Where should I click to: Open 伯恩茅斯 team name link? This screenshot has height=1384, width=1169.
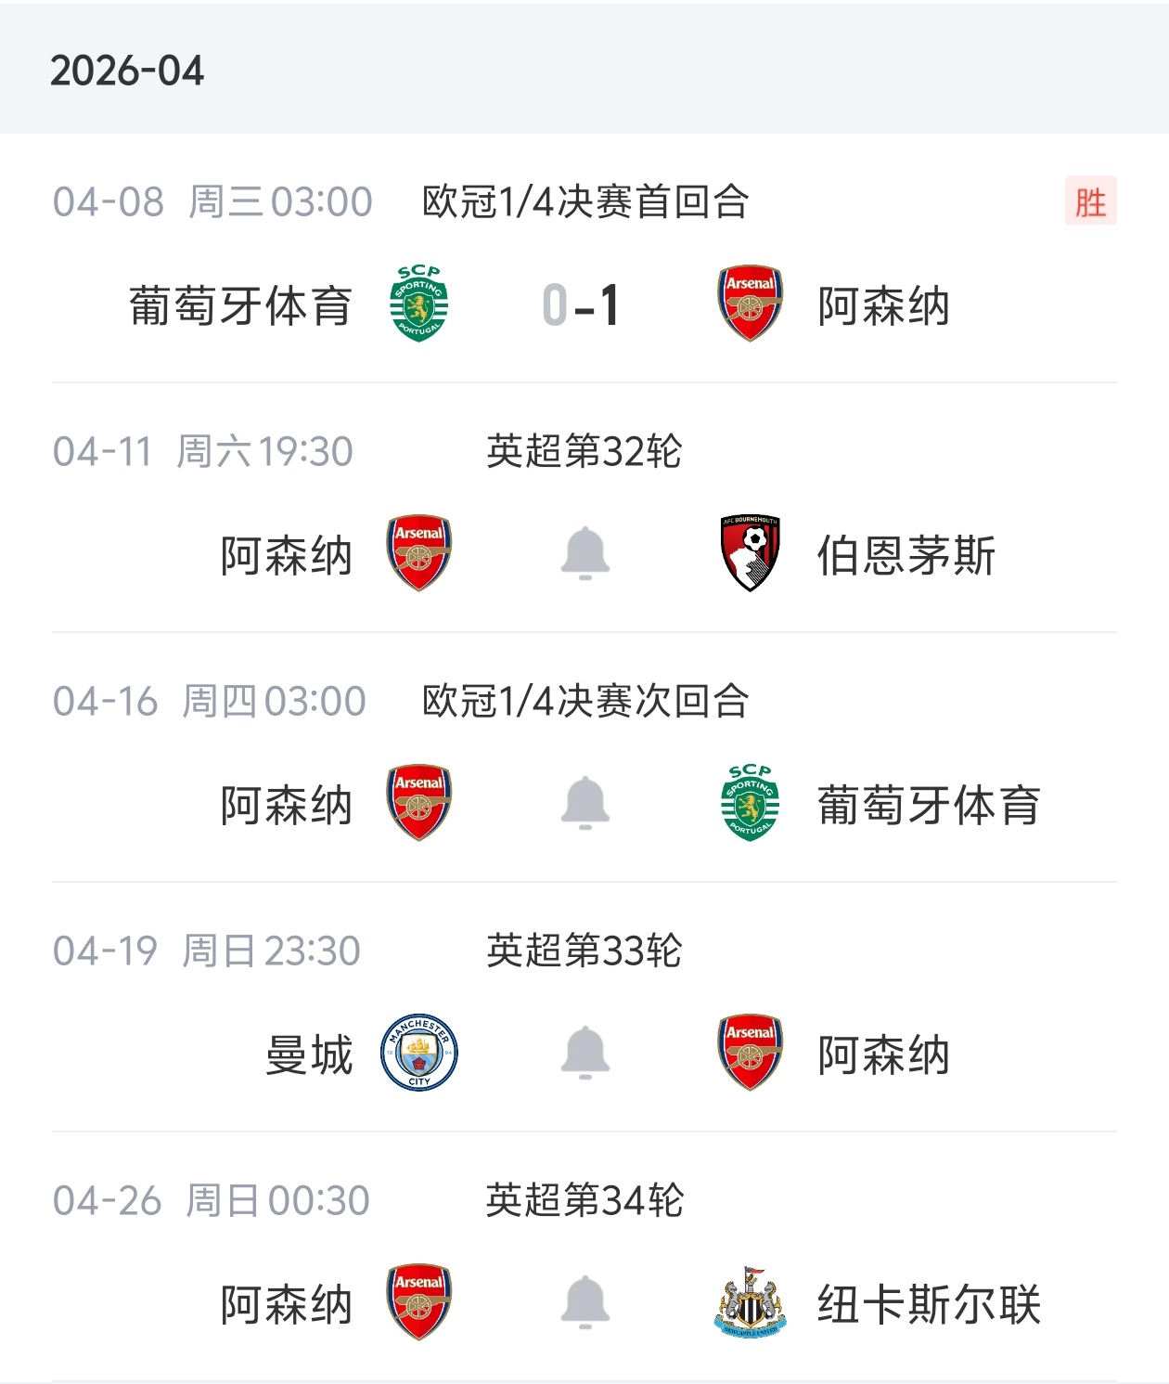906,556
